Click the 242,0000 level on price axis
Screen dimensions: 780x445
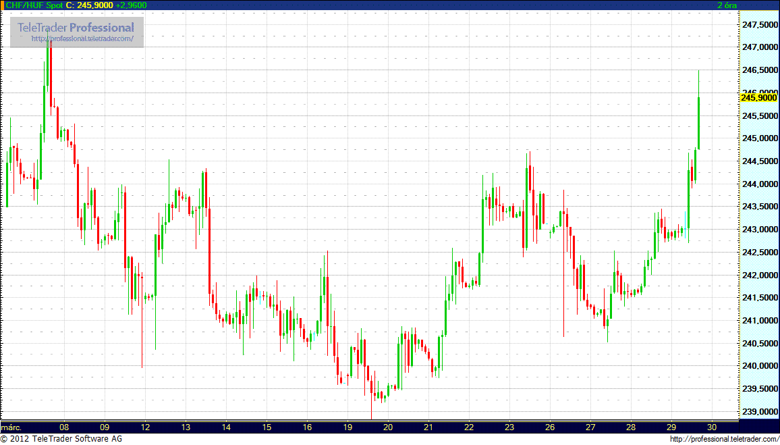(x=759, y=276)
